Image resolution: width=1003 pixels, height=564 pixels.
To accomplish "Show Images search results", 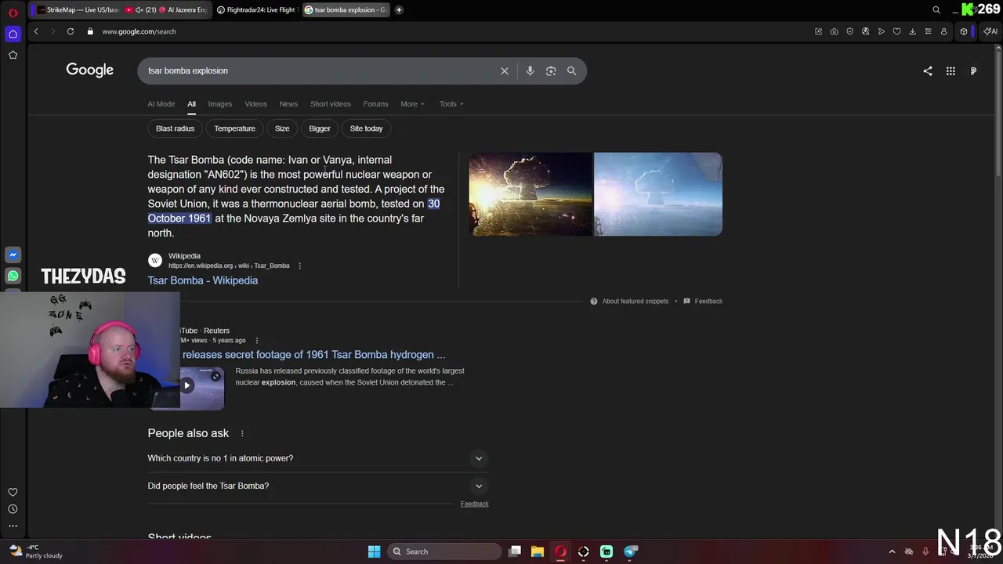I will 220,103.
